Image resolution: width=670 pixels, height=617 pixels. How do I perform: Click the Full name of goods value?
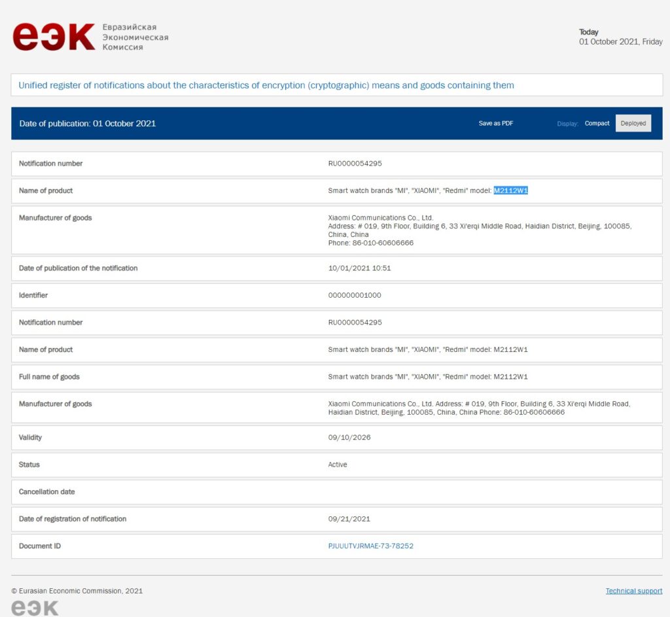[x=427, y=377]
